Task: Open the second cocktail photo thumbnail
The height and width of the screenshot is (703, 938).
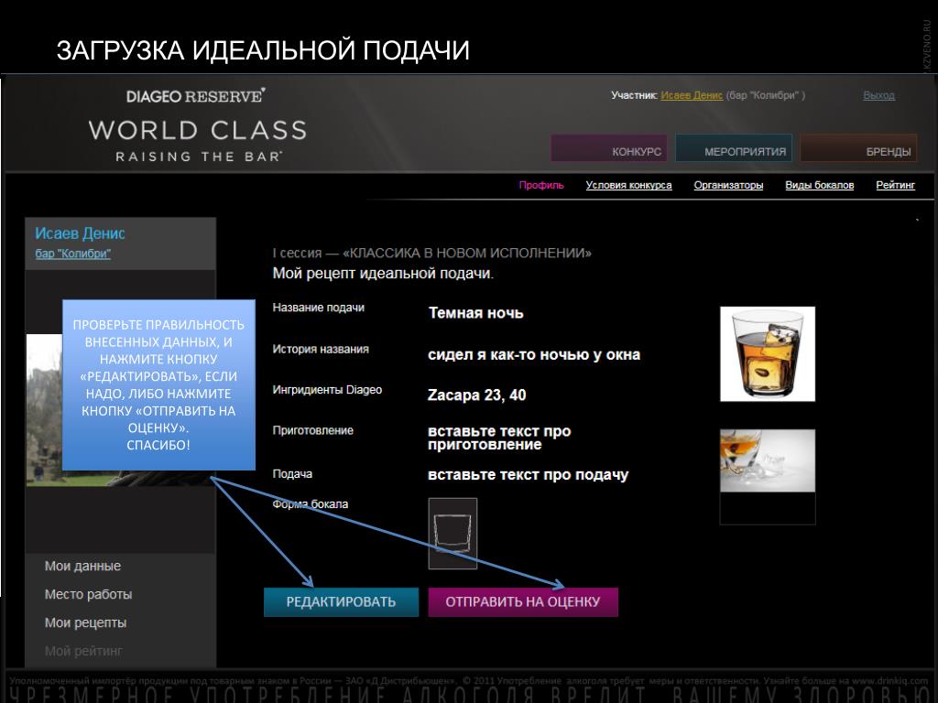Action: tap(768, 461)
